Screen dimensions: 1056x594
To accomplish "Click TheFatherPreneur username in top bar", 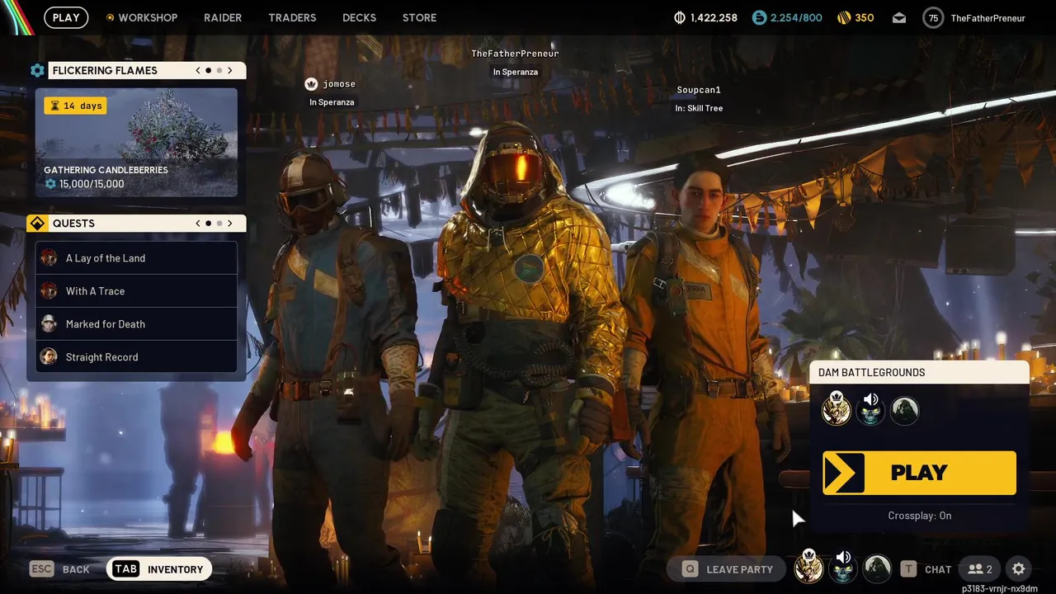I will click(x=988, y=17).
